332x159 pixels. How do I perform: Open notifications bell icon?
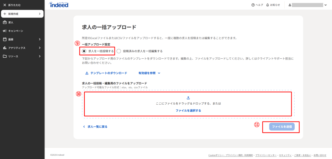267,5
